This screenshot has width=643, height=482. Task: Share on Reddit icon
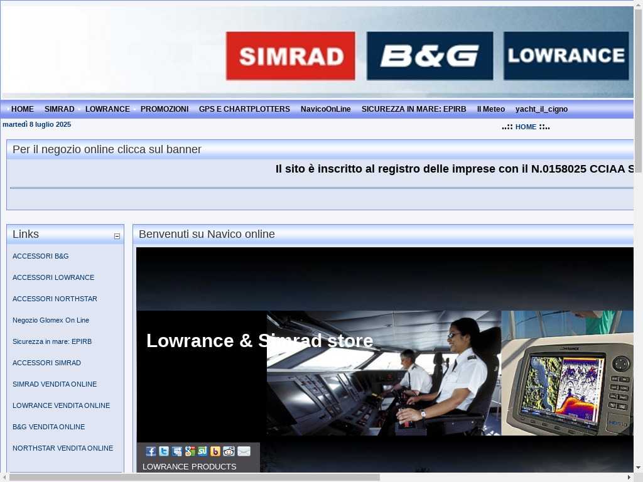click(x=229, y=451)
